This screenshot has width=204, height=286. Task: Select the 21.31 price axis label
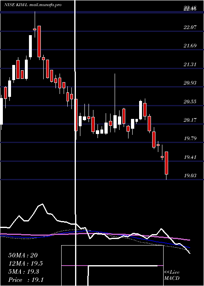pyautogui.click(x=190, y=65)
